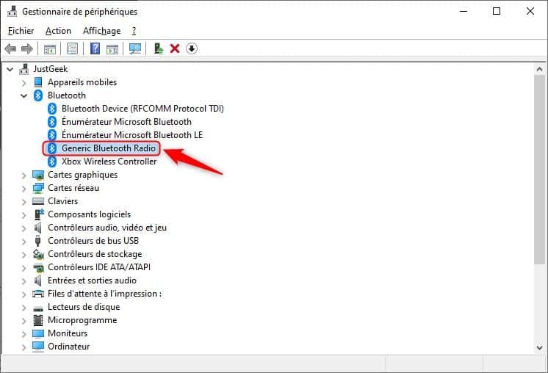Image resolution: width=548 pixels, height=373 pixels.
Task: Select Contrôleurs de bus USB label
Action: pyautogui.click(x=93, y=241)
